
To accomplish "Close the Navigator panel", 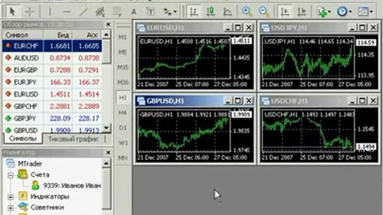I will tap(108, 153).
